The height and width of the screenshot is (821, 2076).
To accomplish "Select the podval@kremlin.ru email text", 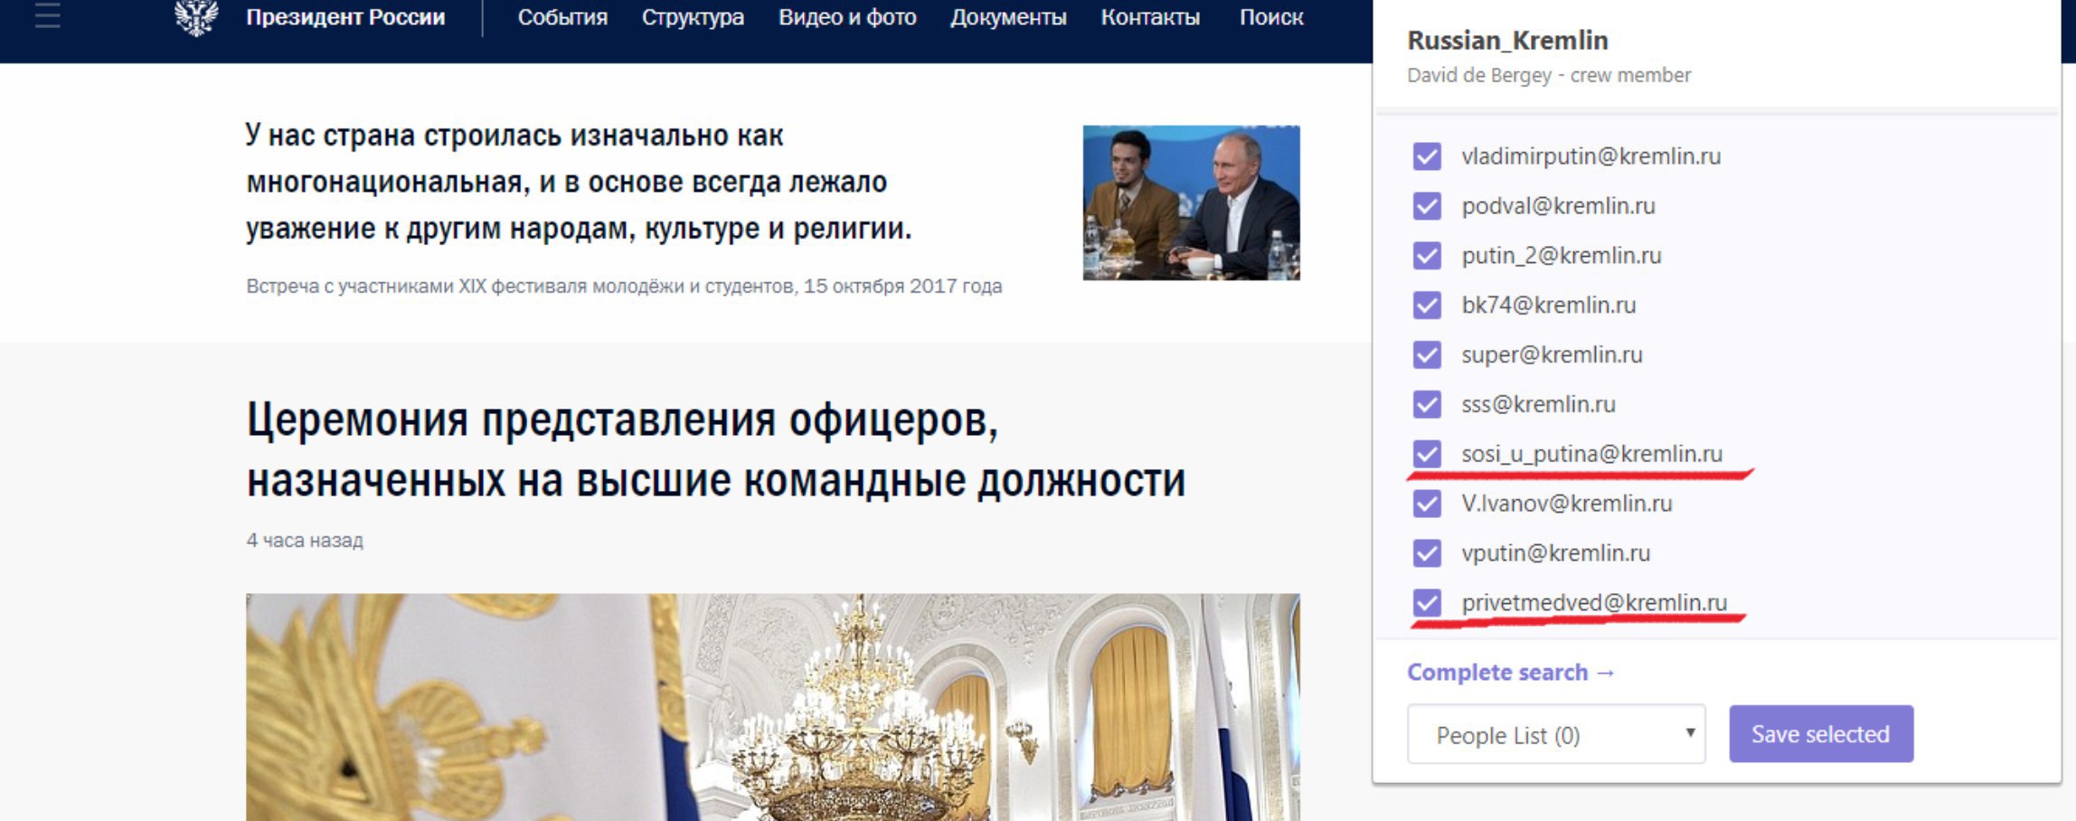I will [1559, 206].
